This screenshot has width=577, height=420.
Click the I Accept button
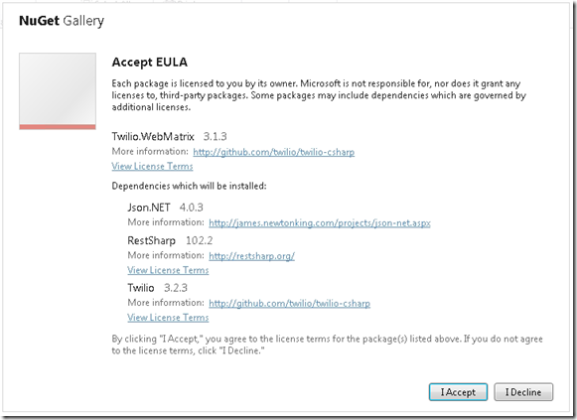pos(458,392)
